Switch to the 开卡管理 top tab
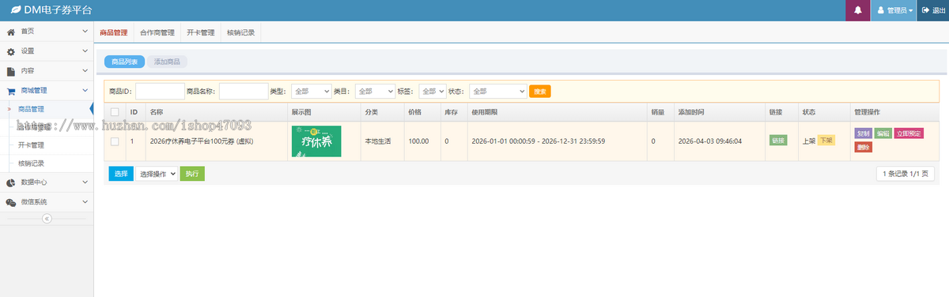Screen dimensions: 949x297 tap(201, 33)
